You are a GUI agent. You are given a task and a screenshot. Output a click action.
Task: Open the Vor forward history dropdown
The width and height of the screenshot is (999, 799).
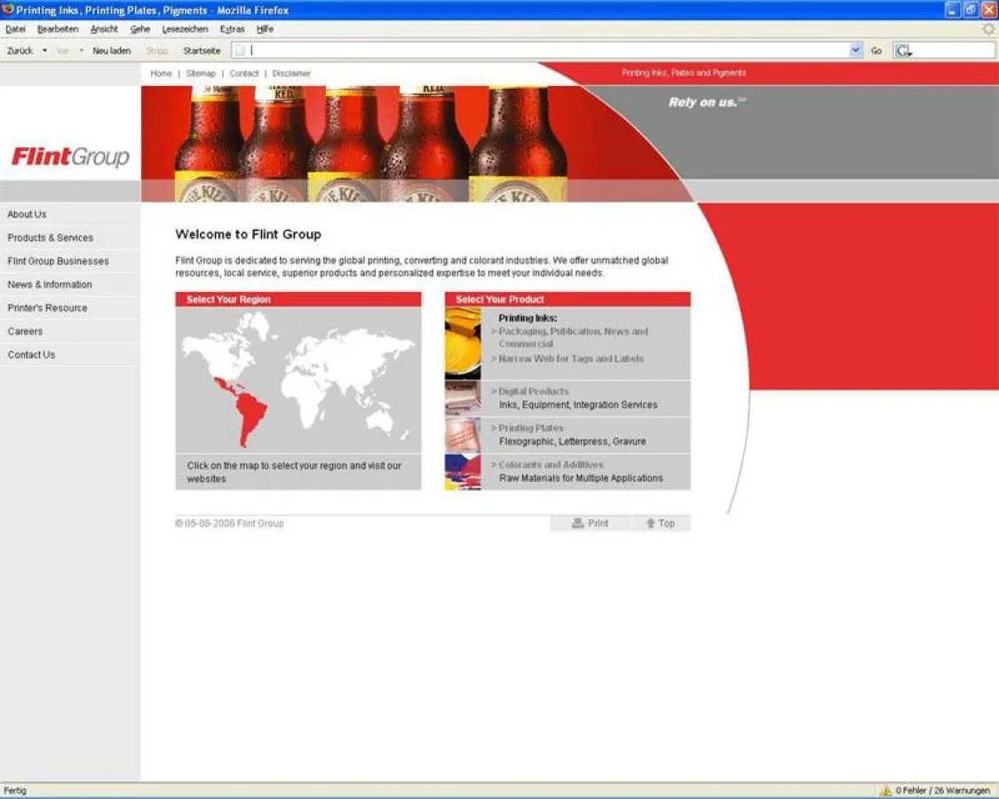point(80,51)
